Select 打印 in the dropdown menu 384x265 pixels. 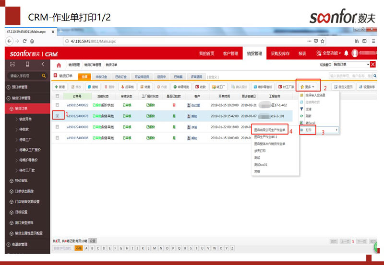coord(308,130)
